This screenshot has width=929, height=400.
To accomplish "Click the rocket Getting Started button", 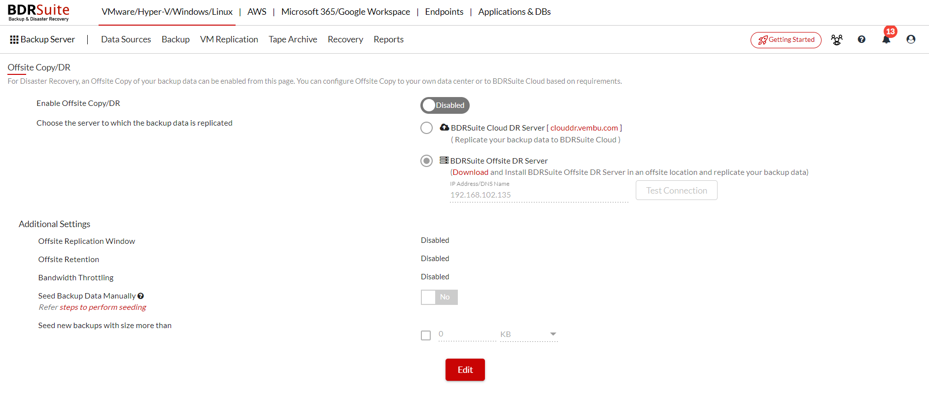I will click(x=786, y=40).
